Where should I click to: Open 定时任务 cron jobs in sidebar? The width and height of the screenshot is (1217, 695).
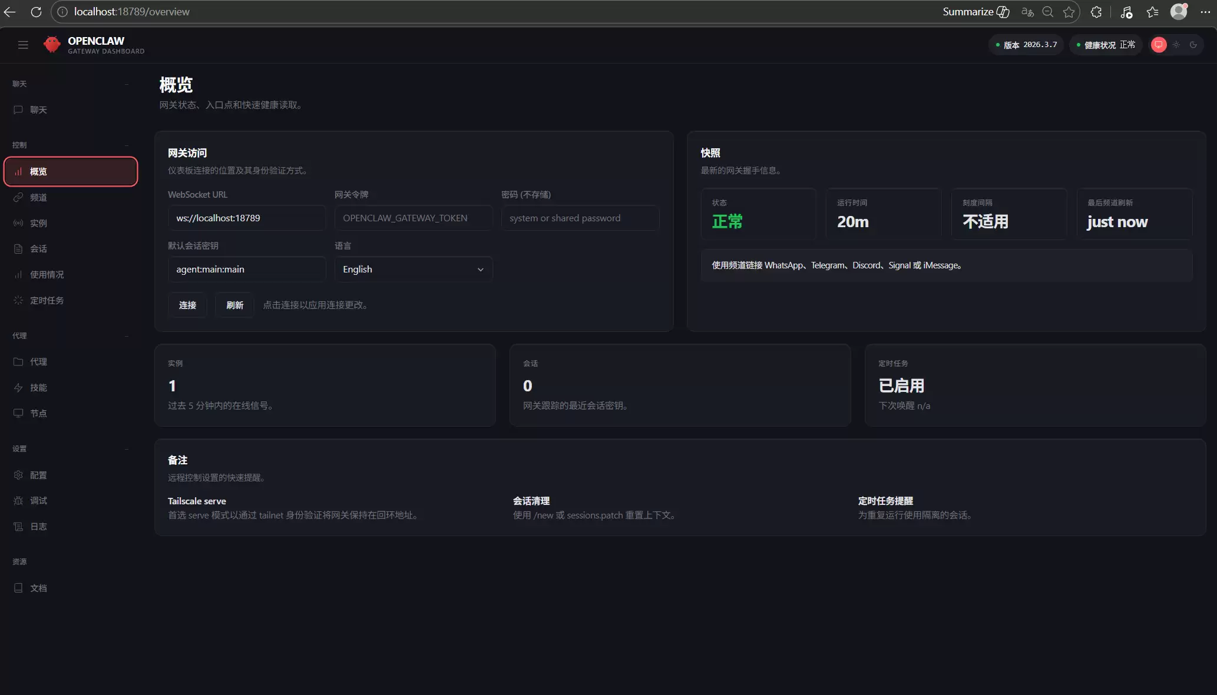click(47, 301)
